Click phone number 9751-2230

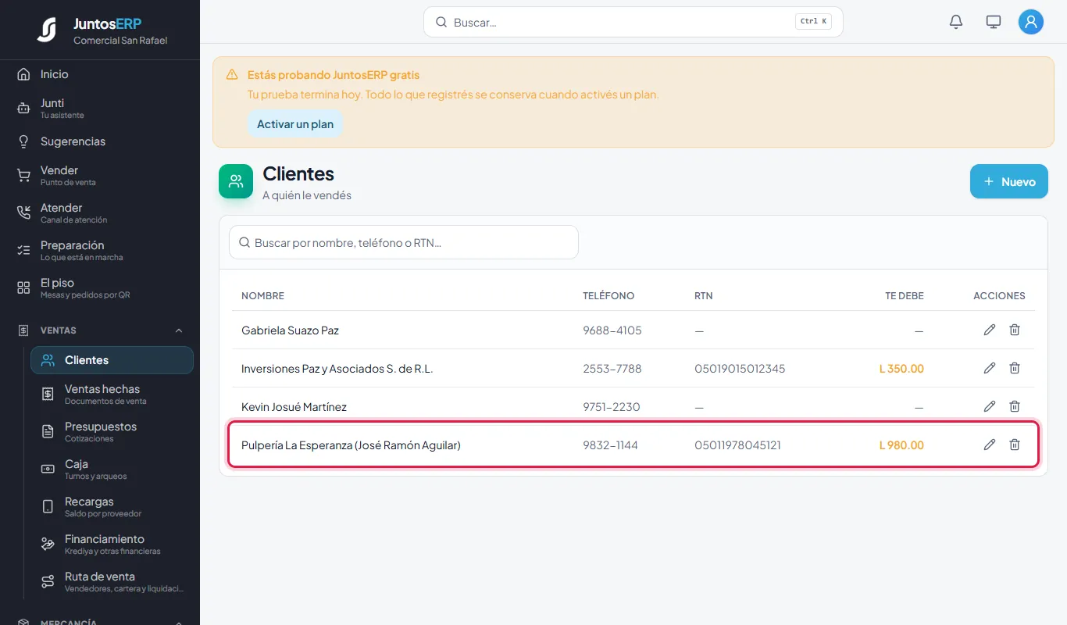point(612,407)
